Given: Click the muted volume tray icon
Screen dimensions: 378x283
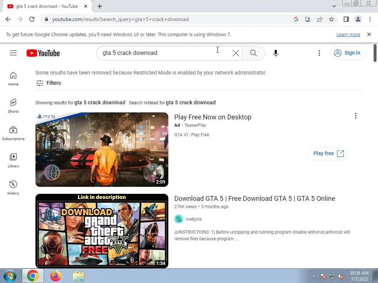Looking at the screenshot, I should 341,276.
